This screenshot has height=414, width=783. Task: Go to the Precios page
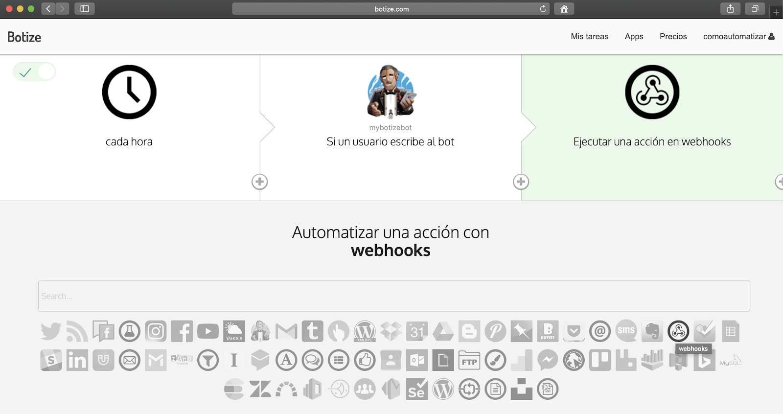[673, 36]
